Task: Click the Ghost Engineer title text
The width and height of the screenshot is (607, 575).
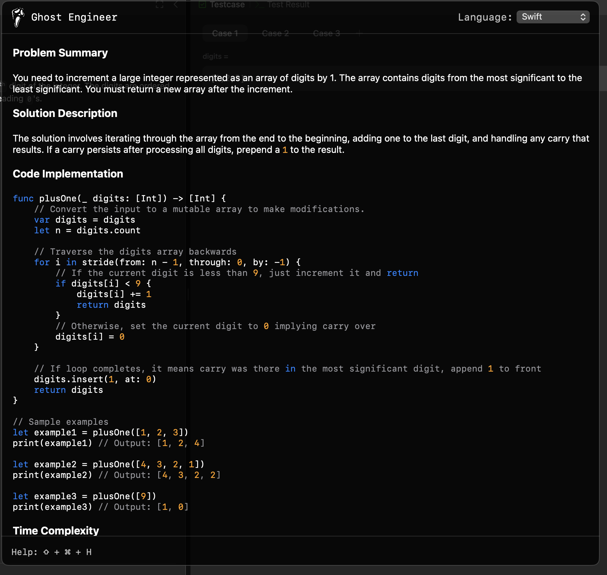Action: tap(74, 17)
